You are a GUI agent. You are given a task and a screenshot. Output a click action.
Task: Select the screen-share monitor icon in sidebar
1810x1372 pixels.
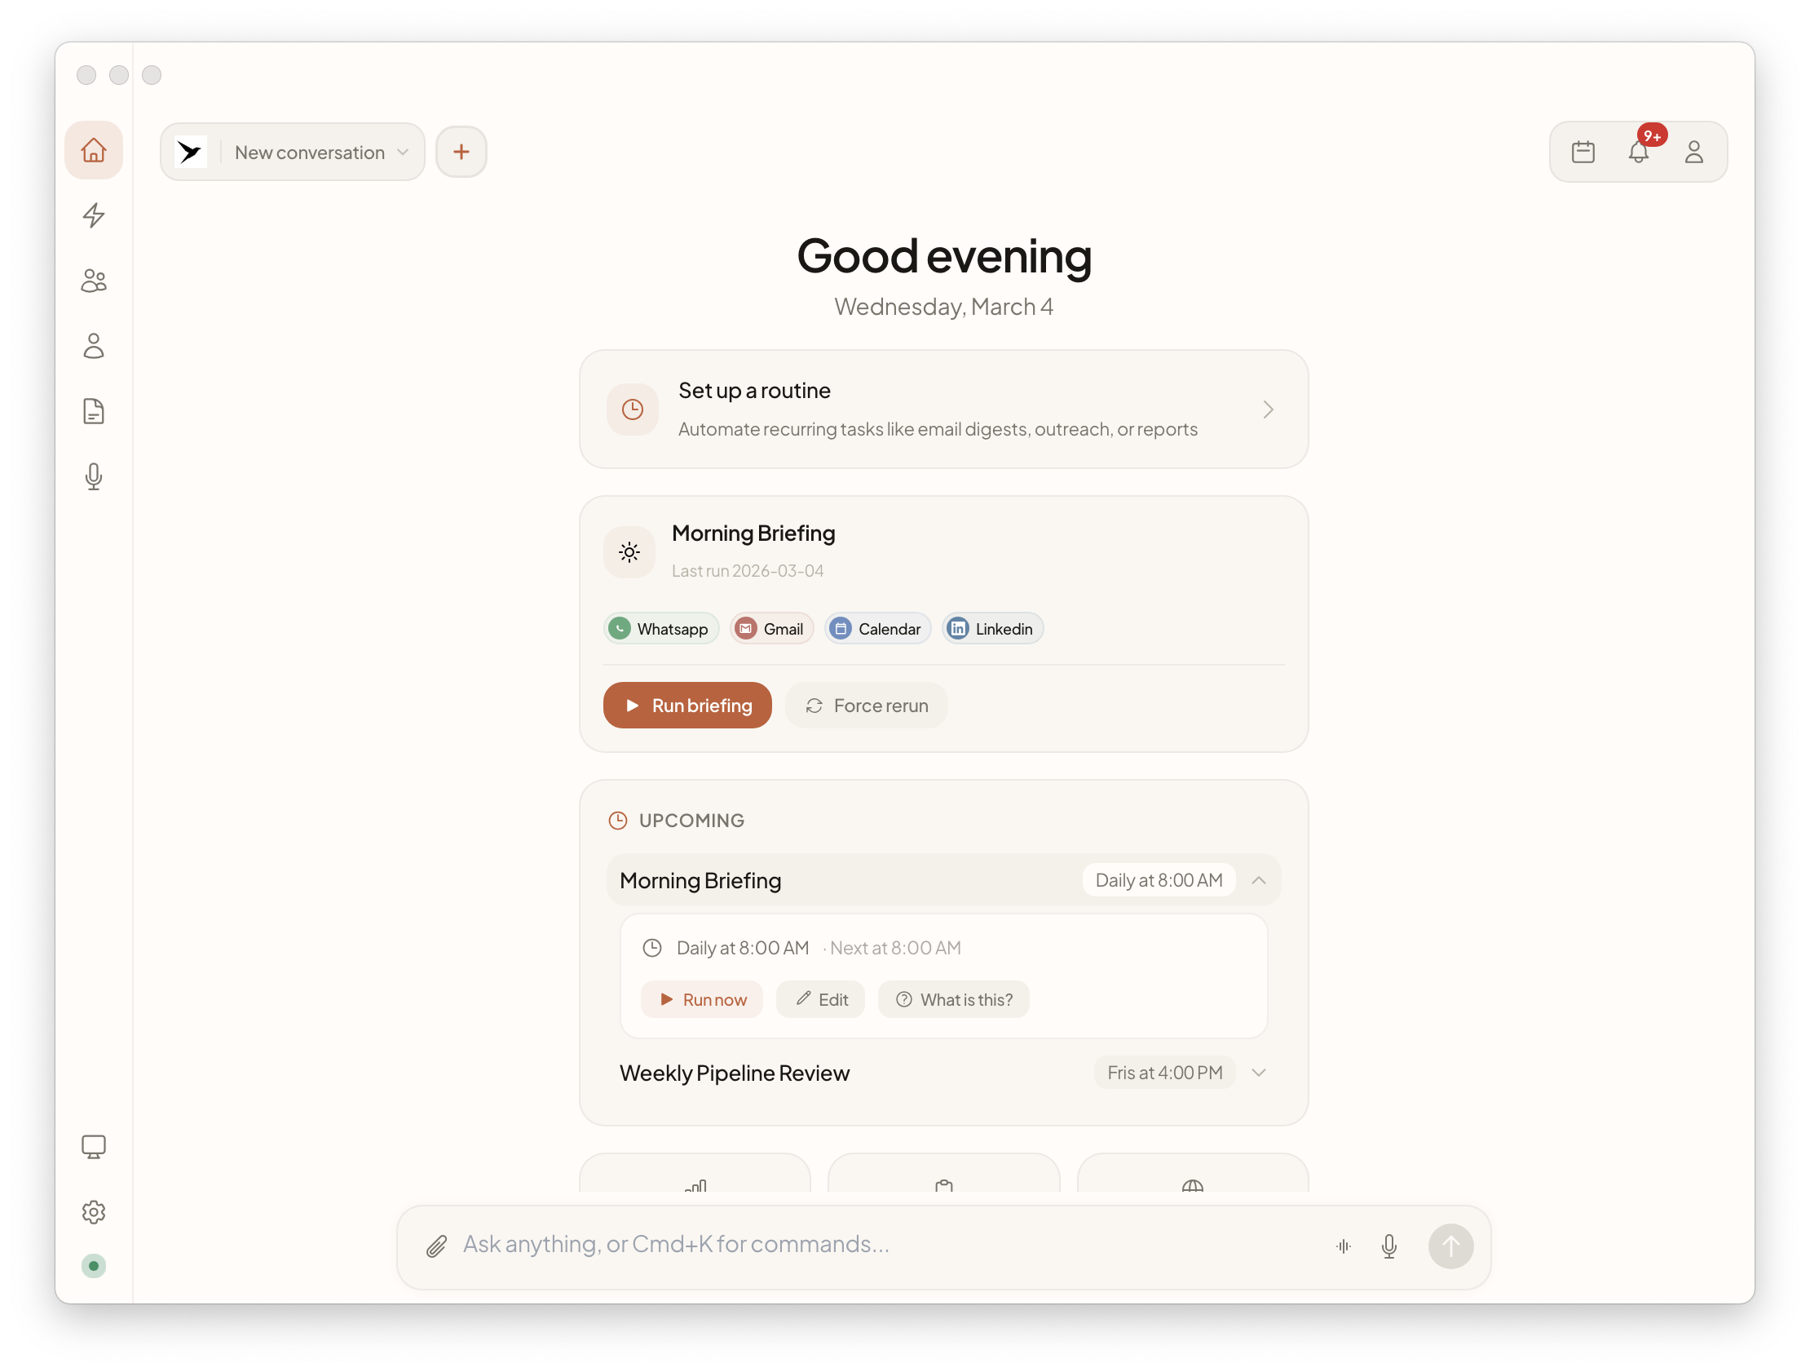click(93, 1147)
